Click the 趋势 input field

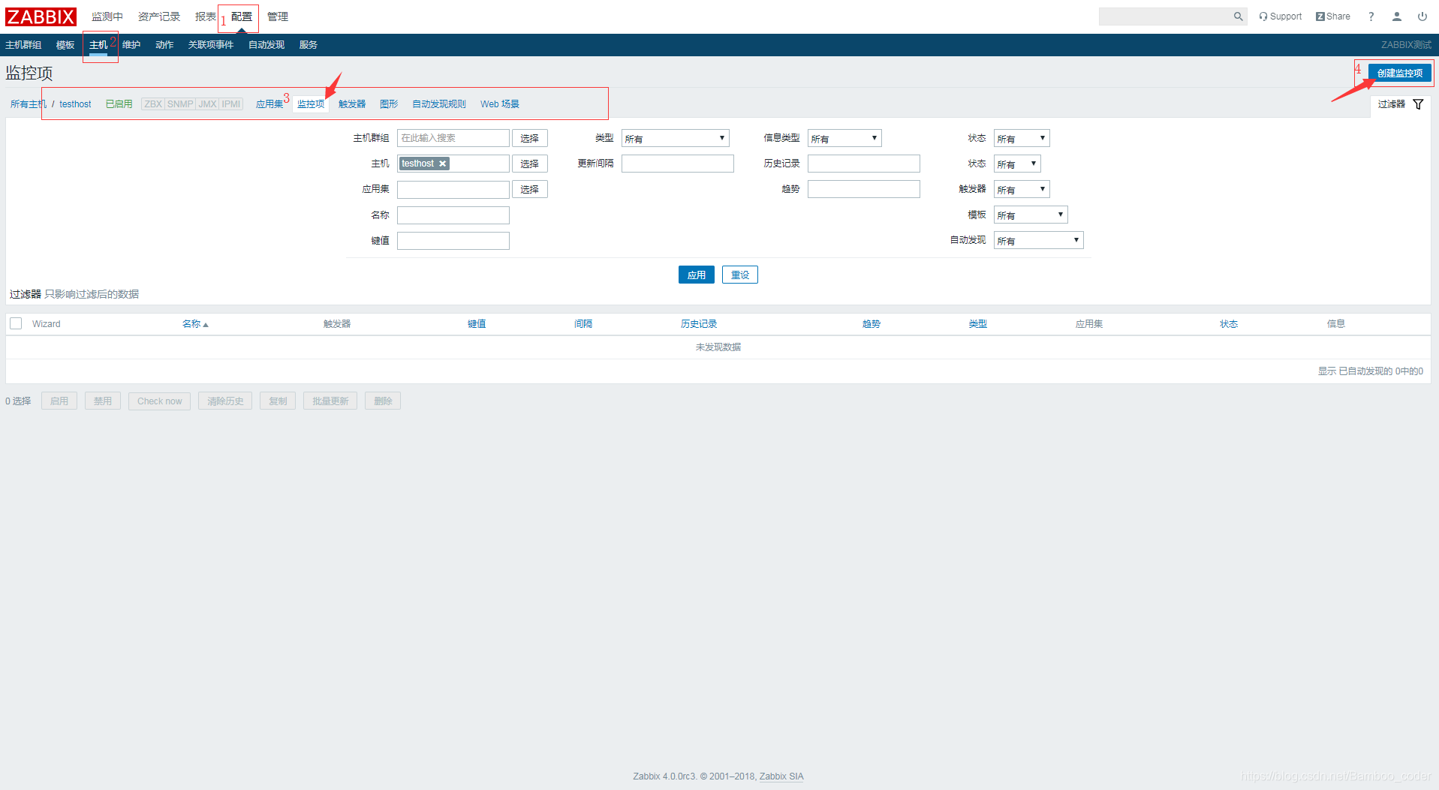tap(864, 189)
